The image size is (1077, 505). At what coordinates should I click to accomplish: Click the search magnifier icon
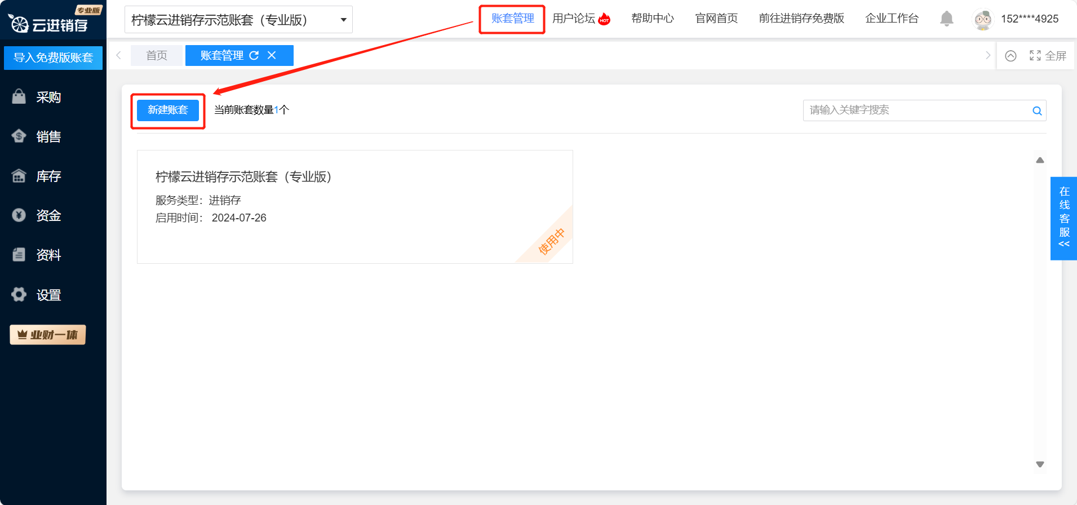(x=1037, y=110)
